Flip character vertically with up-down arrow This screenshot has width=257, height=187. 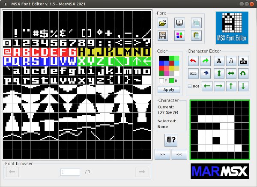coord(219,73)
